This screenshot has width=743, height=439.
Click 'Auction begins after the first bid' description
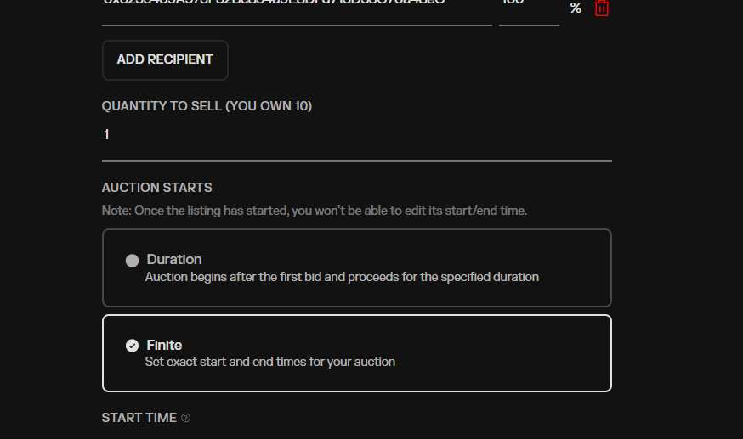pos(342,277)
